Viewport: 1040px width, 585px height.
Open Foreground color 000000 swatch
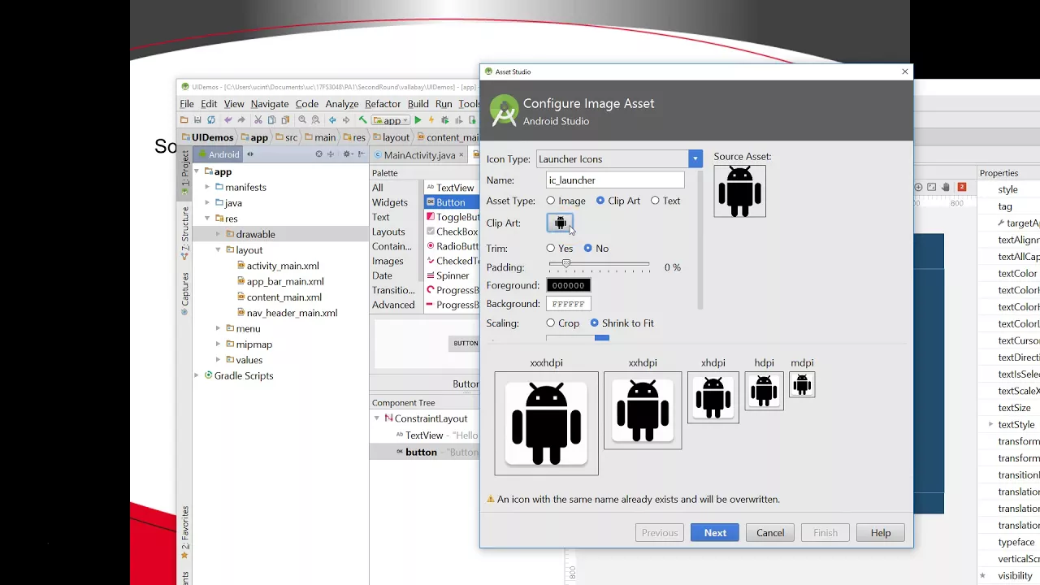tap(568, 285)
